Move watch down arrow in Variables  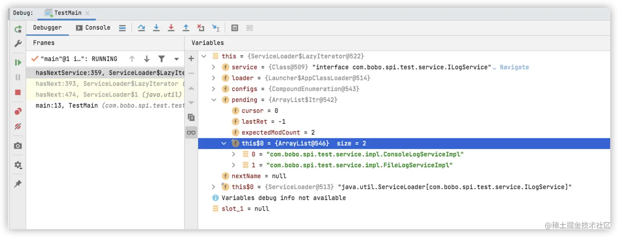click(191, 103)
